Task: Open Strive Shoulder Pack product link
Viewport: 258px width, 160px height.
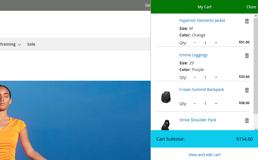Action: 198,120
